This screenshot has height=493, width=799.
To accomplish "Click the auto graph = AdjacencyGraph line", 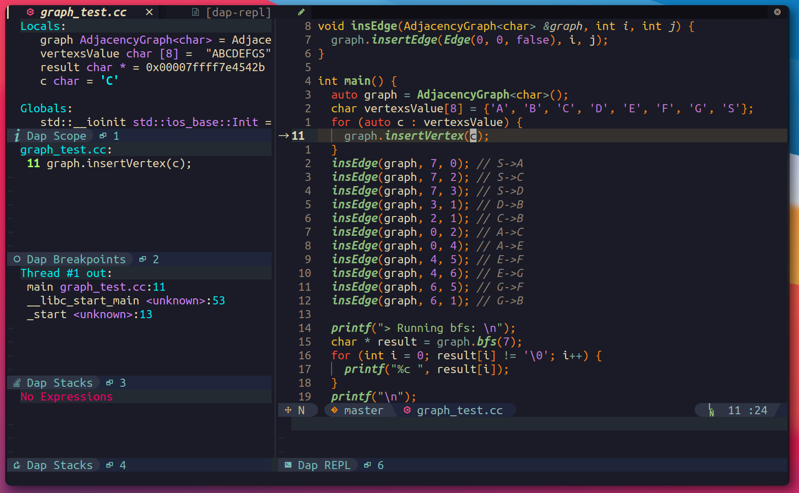I will 450,95.
